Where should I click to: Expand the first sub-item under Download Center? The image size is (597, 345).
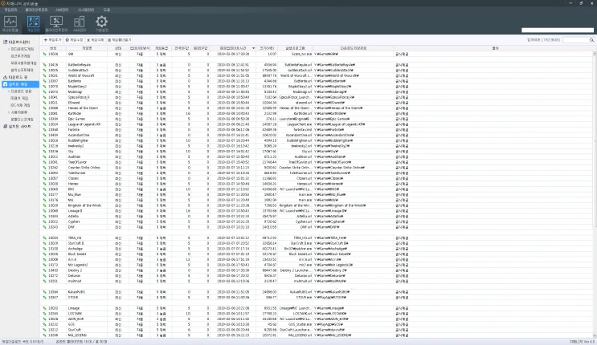pos(9,49)
